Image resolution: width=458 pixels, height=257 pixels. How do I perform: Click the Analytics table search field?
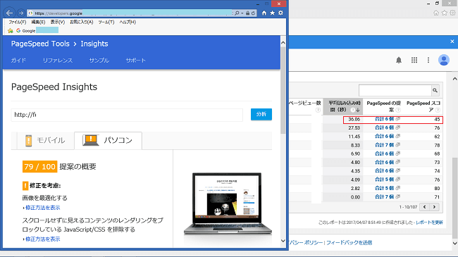pos(395,91)
